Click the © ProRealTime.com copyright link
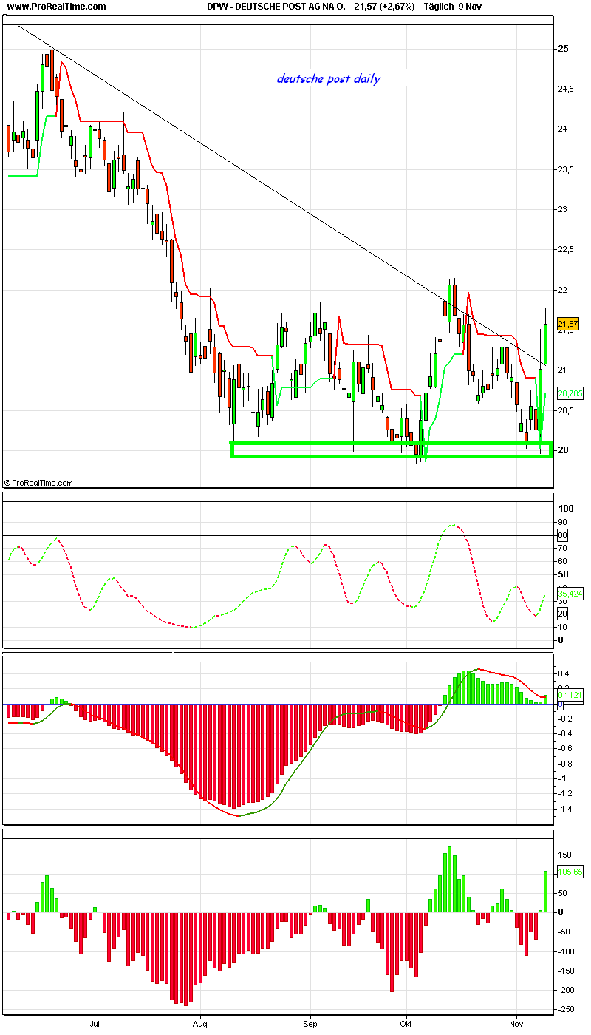 (41, 481)
